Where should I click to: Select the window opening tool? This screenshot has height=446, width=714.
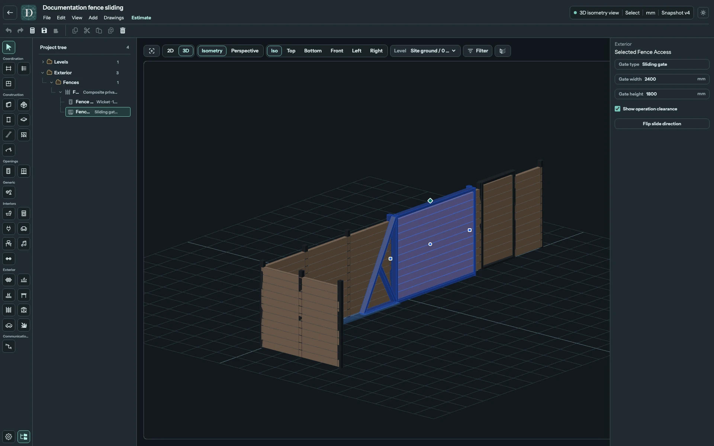pos(24,171)
